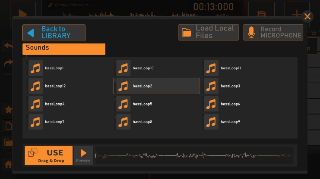
Task: Select the bassLoop6 sound icon
Action: 211,104
